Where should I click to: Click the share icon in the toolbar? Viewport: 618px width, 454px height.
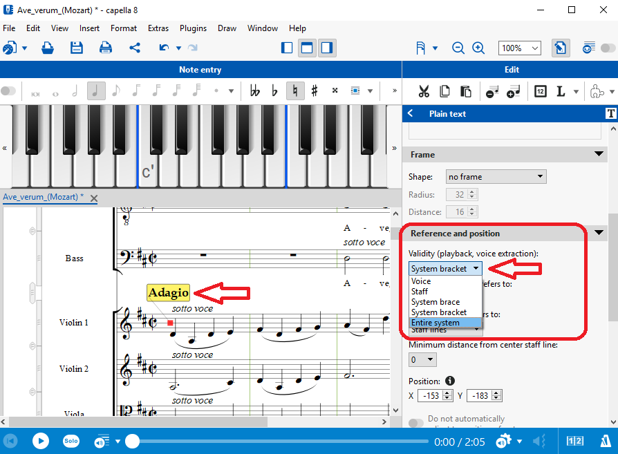click(x=135, y=48)
